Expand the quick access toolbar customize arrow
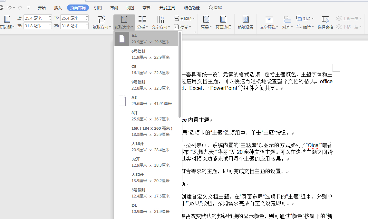Image resolution: width=368 pixels, height=219 pixels. [28, 8]
